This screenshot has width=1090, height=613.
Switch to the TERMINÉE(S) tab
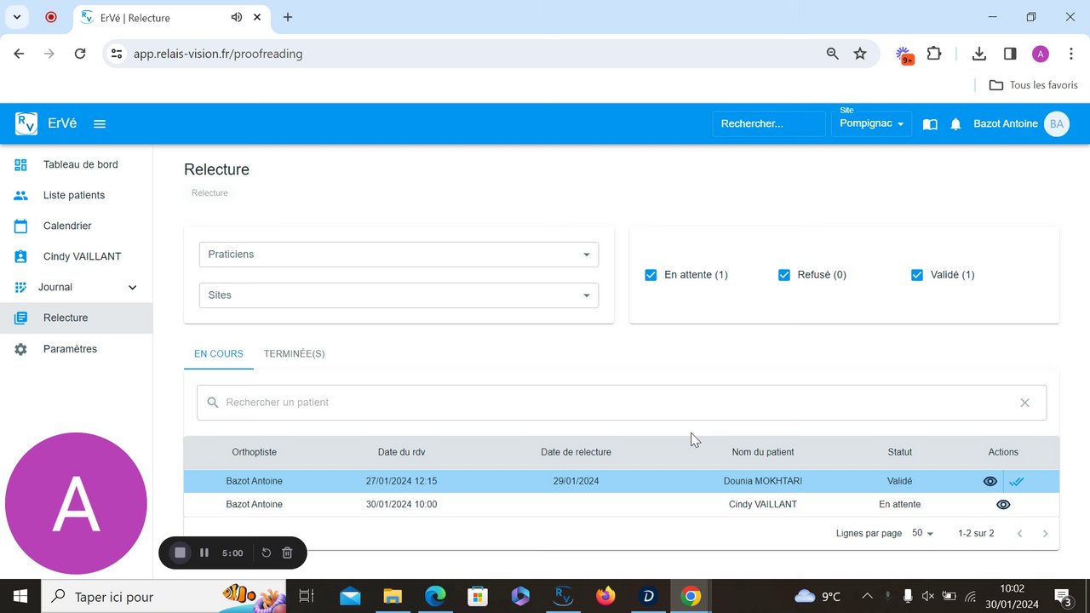pos(294,354)
